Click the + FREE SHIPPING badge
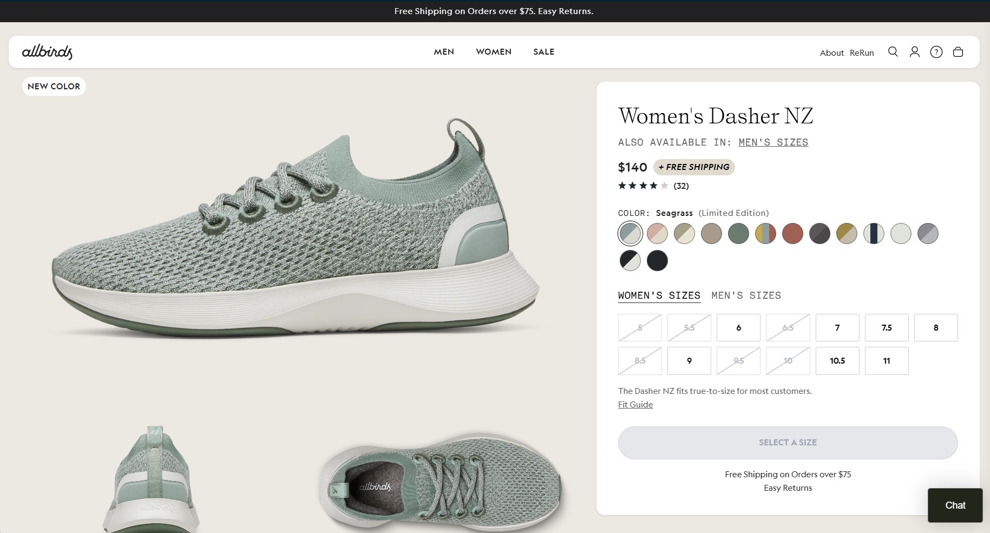Viewport: 990px width, 533px height. click(x=694, y=167)
